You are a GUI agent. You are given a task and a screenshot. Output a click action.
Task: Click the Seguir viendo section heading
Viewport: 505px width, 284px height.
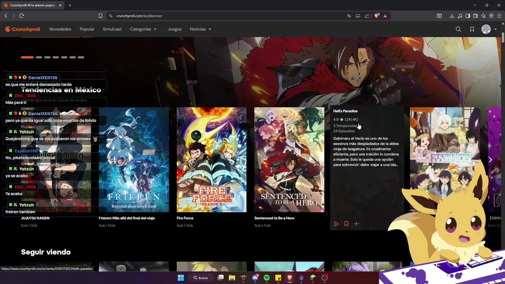[x=46, y=252]
